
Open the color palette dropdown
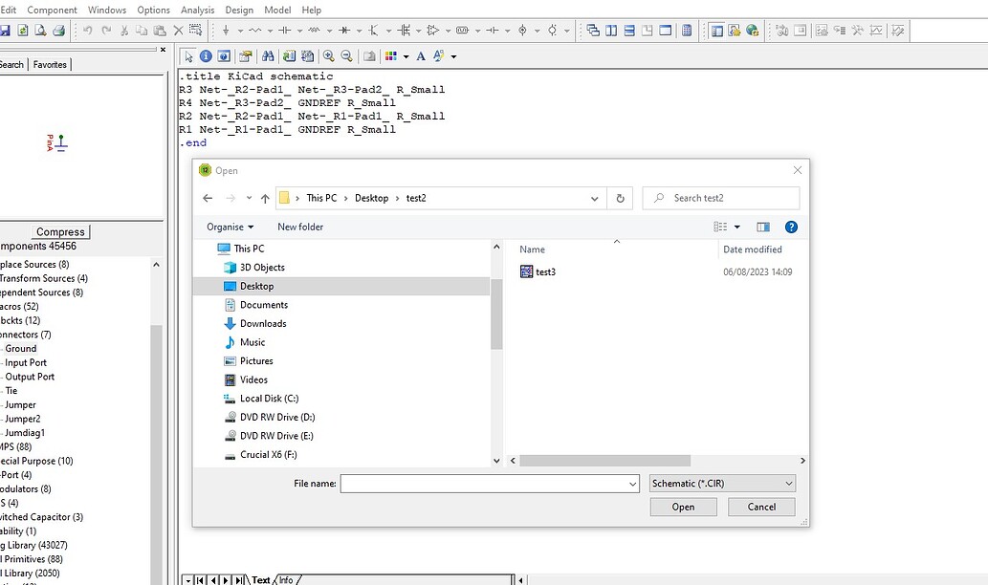coord(406,56)
